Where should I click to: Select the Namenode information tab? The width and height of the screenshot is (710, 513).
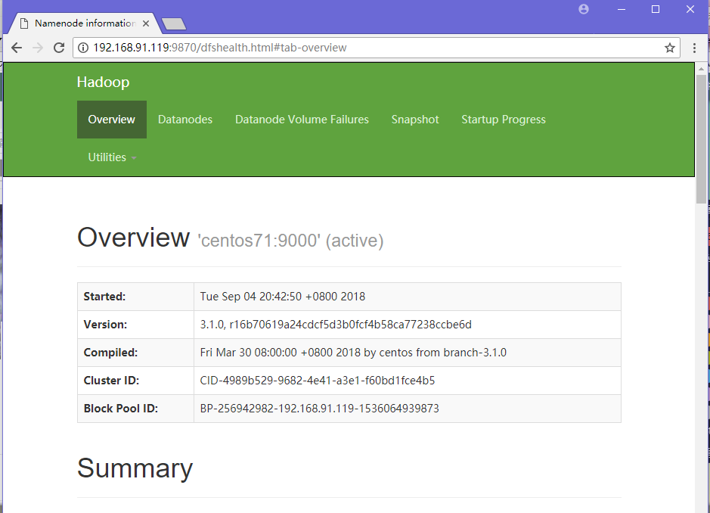point(85,23)
